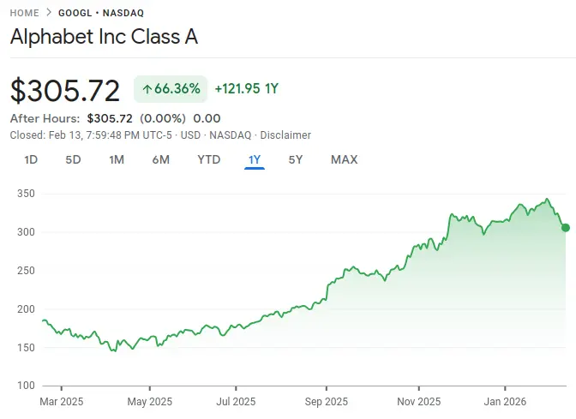Viewport: 576px width, 419px height.
Task: Select the 5D range tab
Action: [x=74, y=159]
